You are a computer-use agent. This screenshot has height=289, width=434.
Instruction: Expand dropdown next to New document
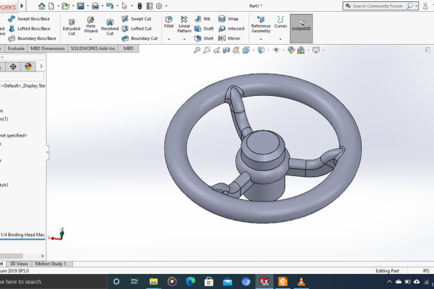[x=59, y=6]
